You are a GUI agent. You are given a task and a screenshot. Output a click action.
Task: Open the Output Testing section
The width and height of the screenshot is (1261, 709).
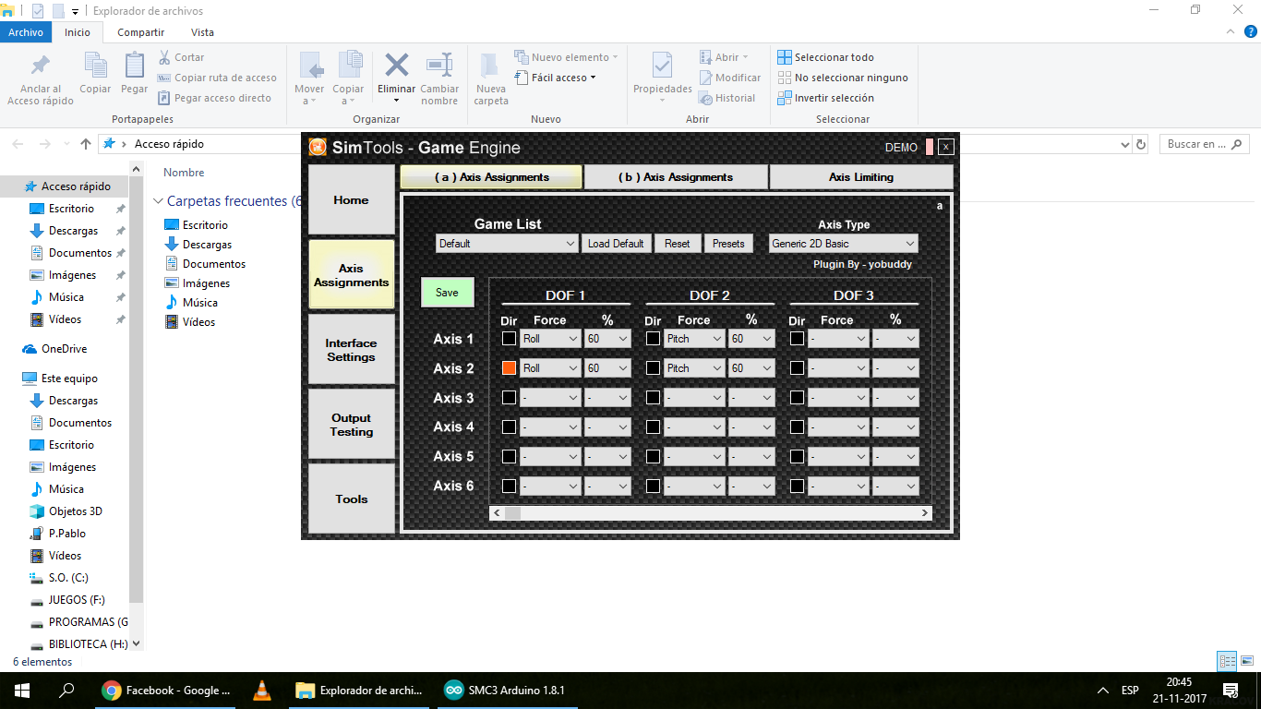pos(351,425)
